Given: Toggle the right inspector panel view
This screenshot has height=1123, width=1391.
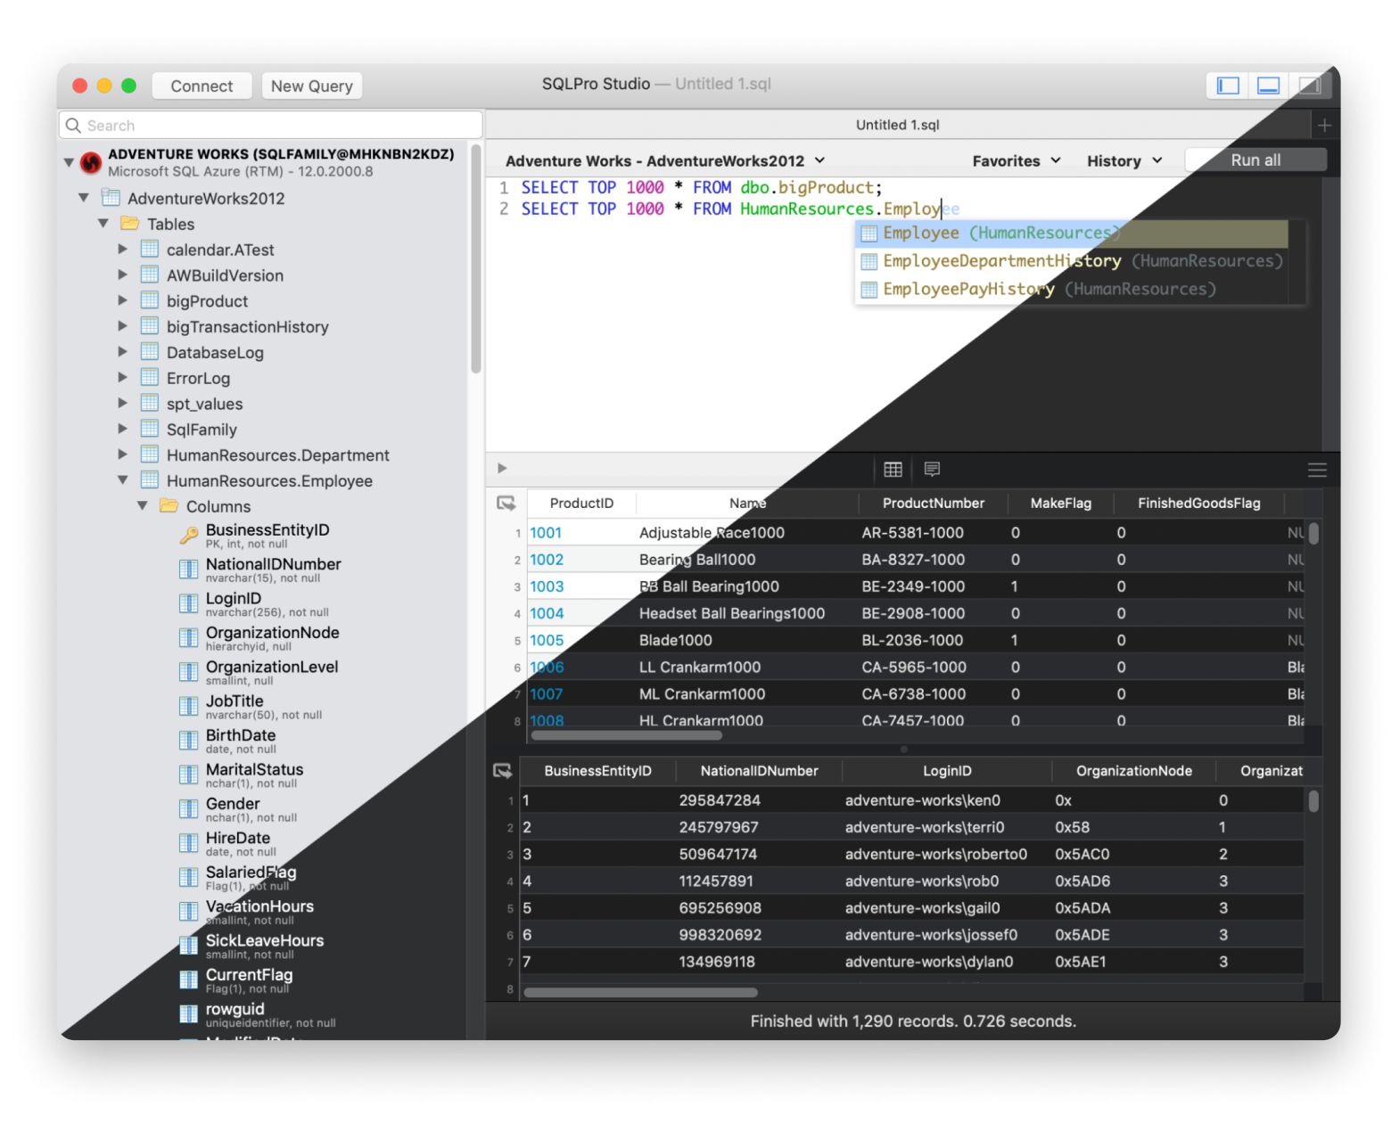Looking at the screenshot, I should point(1309,86).
